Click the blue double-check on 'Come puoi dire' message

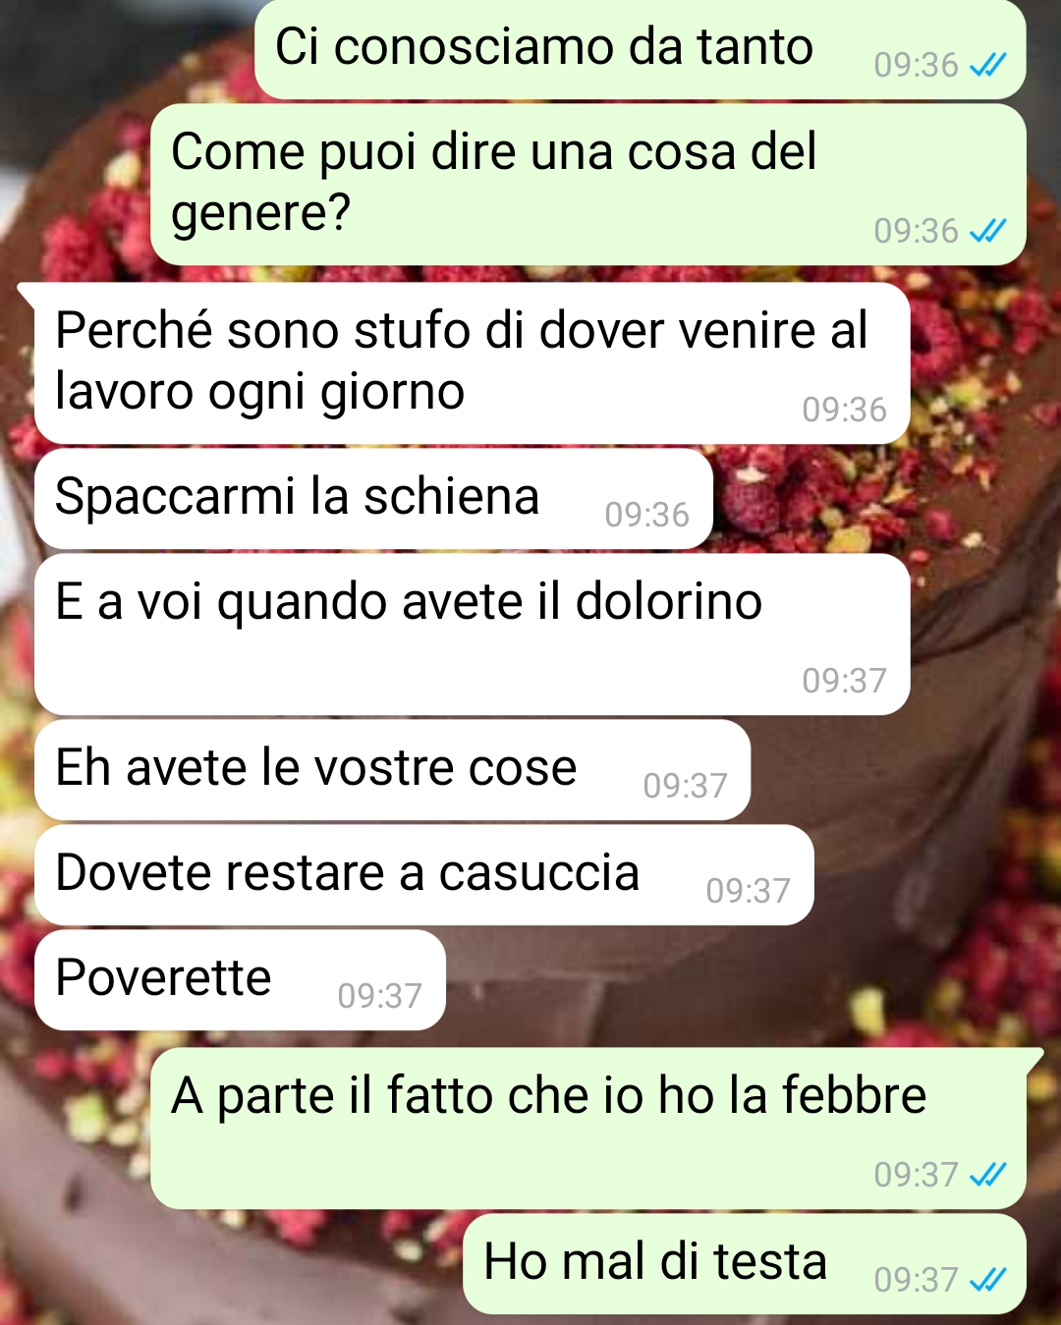coord(987,232)
